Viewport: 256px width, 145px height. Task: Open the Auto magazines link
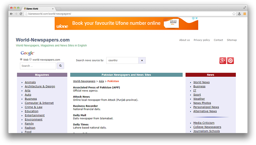28,95
